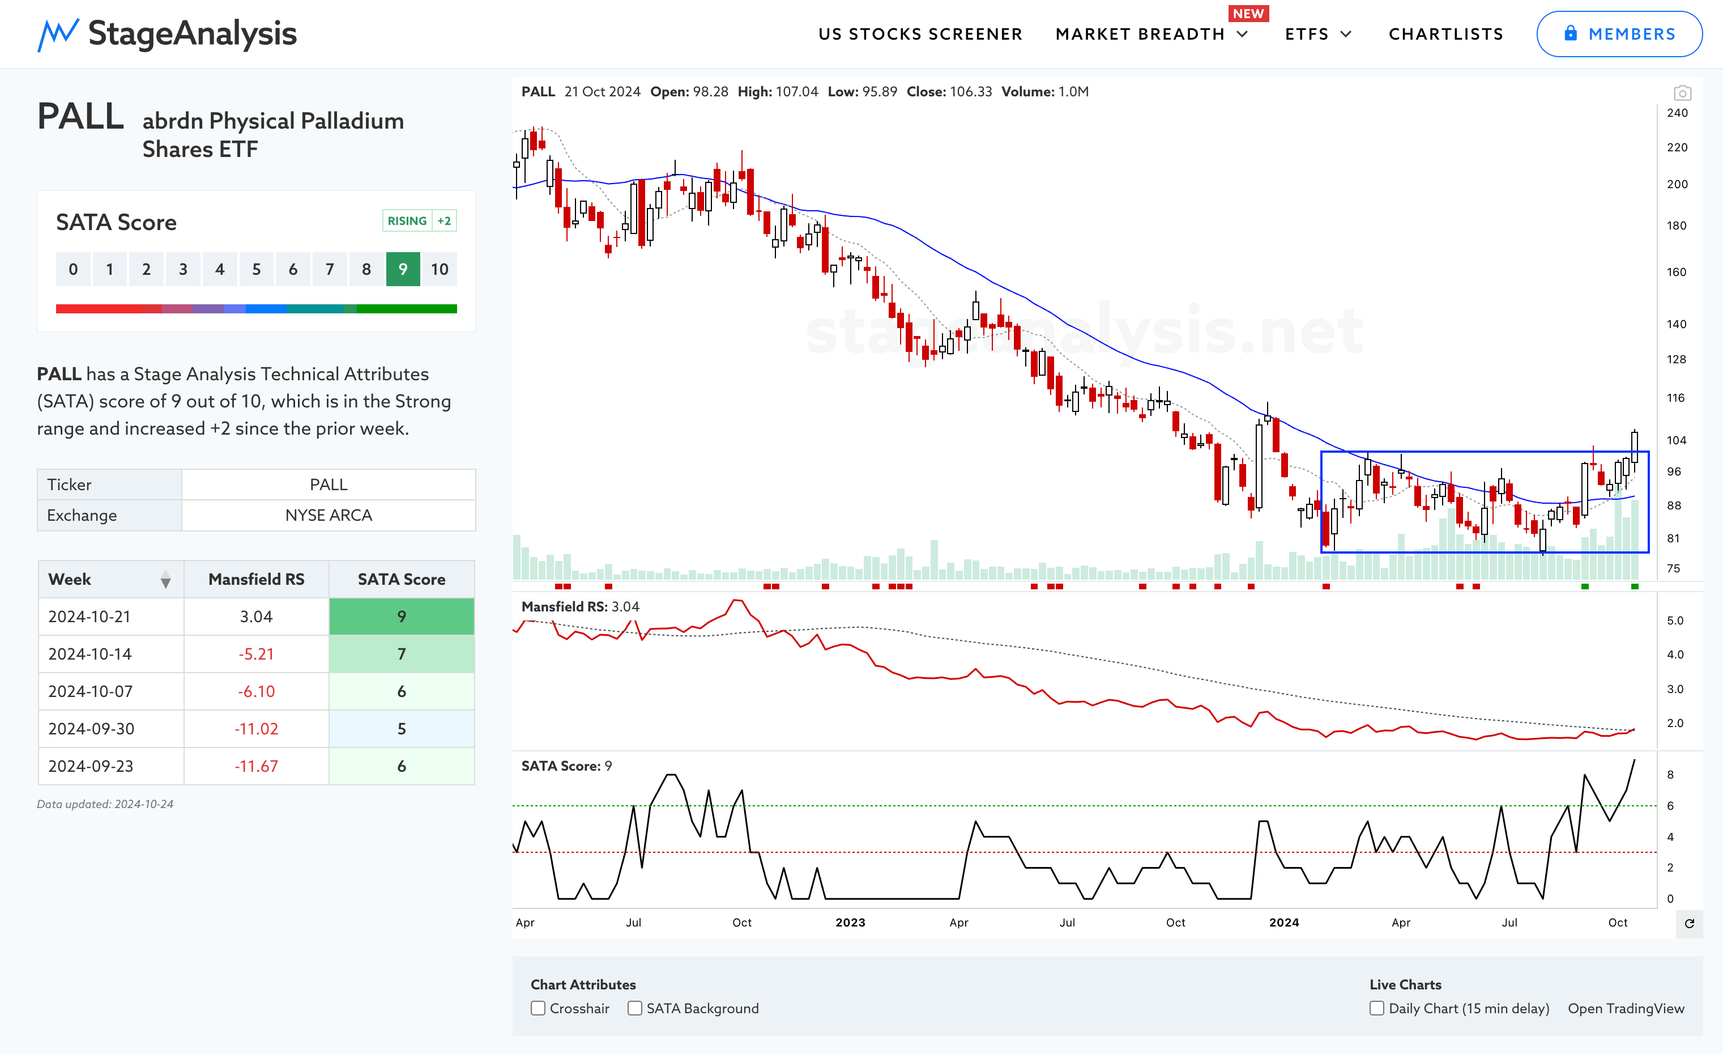Click the 2024-09-23 week cell
This screenshot has width=1723, height=1054.
110,766
